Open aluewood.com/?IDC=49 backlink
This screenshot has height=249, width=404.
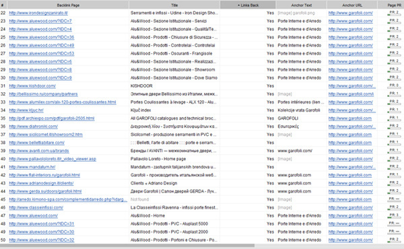point(42,45)
